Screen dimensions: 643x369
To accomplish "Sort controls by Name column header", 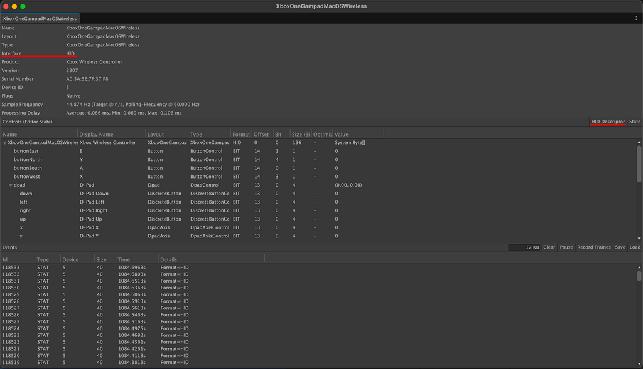I will coord(40,134).
